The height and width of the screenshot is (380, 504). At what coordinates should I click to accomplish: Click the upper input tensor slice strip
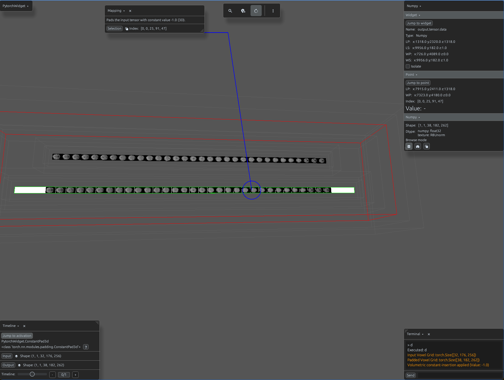pos(189,159)
